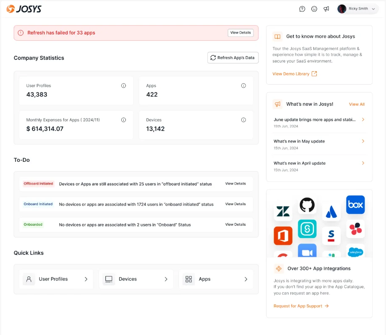Viewport: 386px width, 335px height.
Task: Click the person icon in User Profiles link
Action: [x=29, y=279]
